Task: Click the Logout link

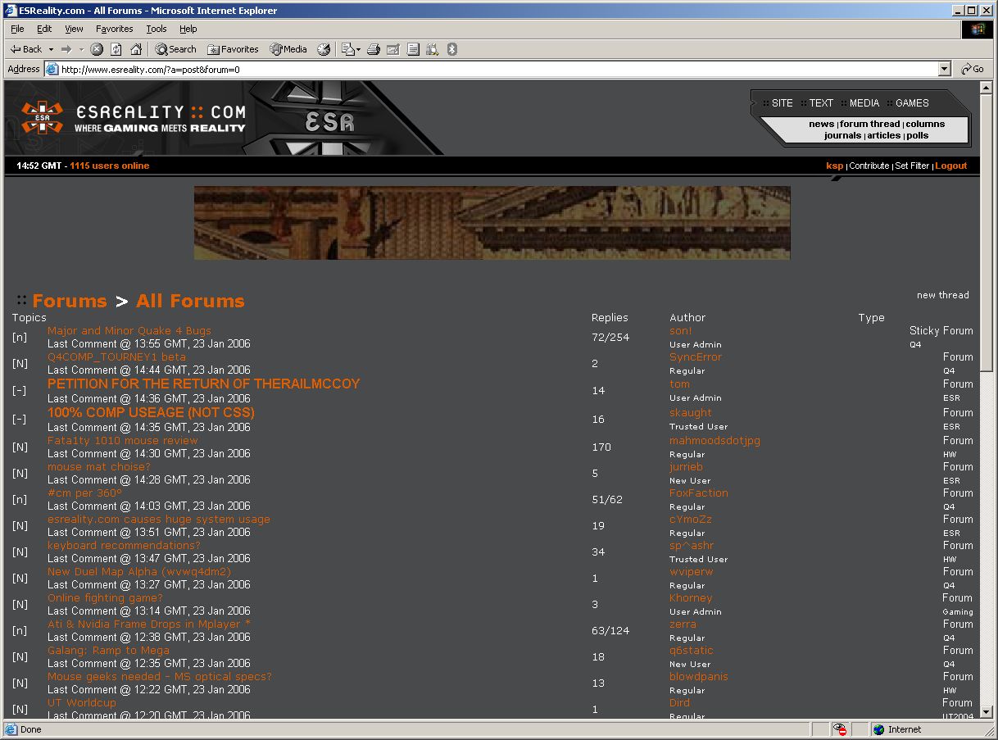Action: pyautogui.click(x=950, y=166)
